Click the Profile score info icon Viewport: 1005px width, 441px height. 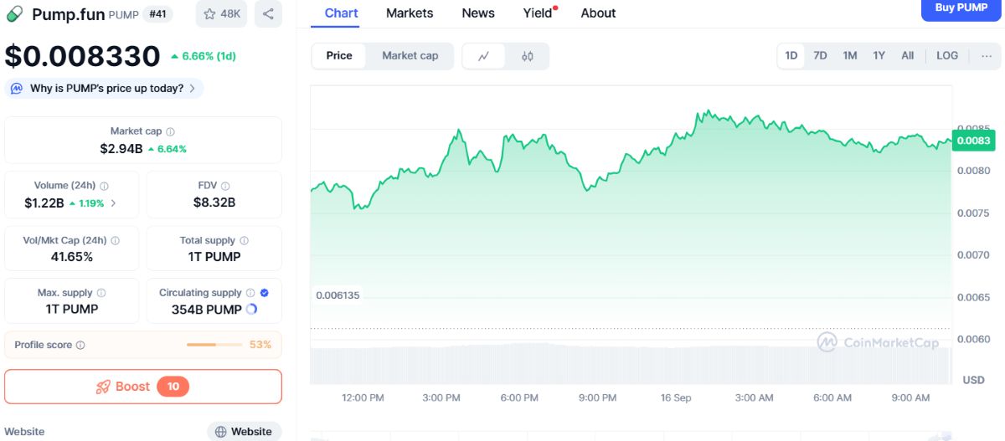(80, 345)
